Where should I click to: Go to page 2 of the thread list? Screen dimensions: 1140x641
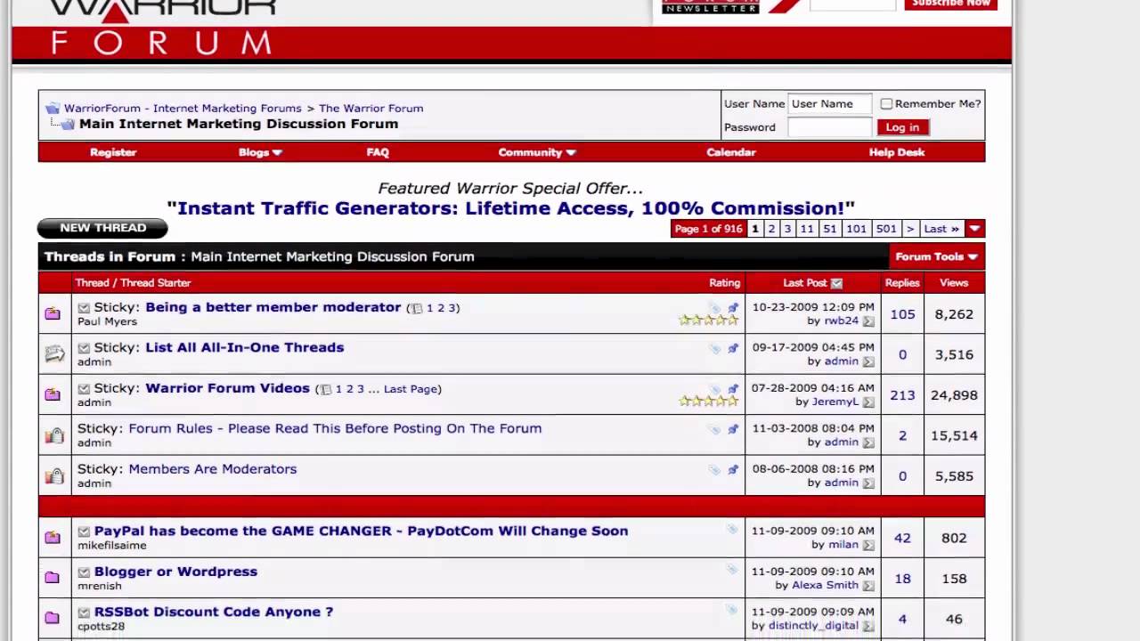[x=771, y=229]
